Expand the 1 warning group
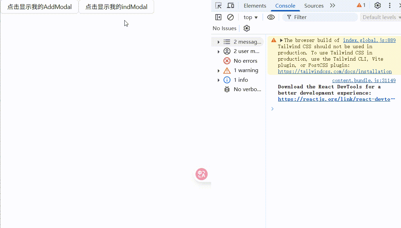The width and height of the screenshot is (401, 228). tap(219, 70)
